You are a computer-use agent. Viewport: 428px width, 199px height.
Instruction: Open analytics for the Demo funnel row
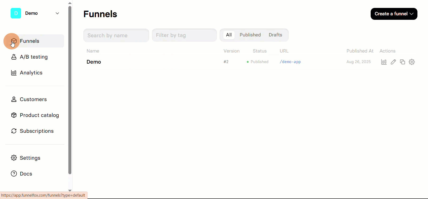(384, 62)
